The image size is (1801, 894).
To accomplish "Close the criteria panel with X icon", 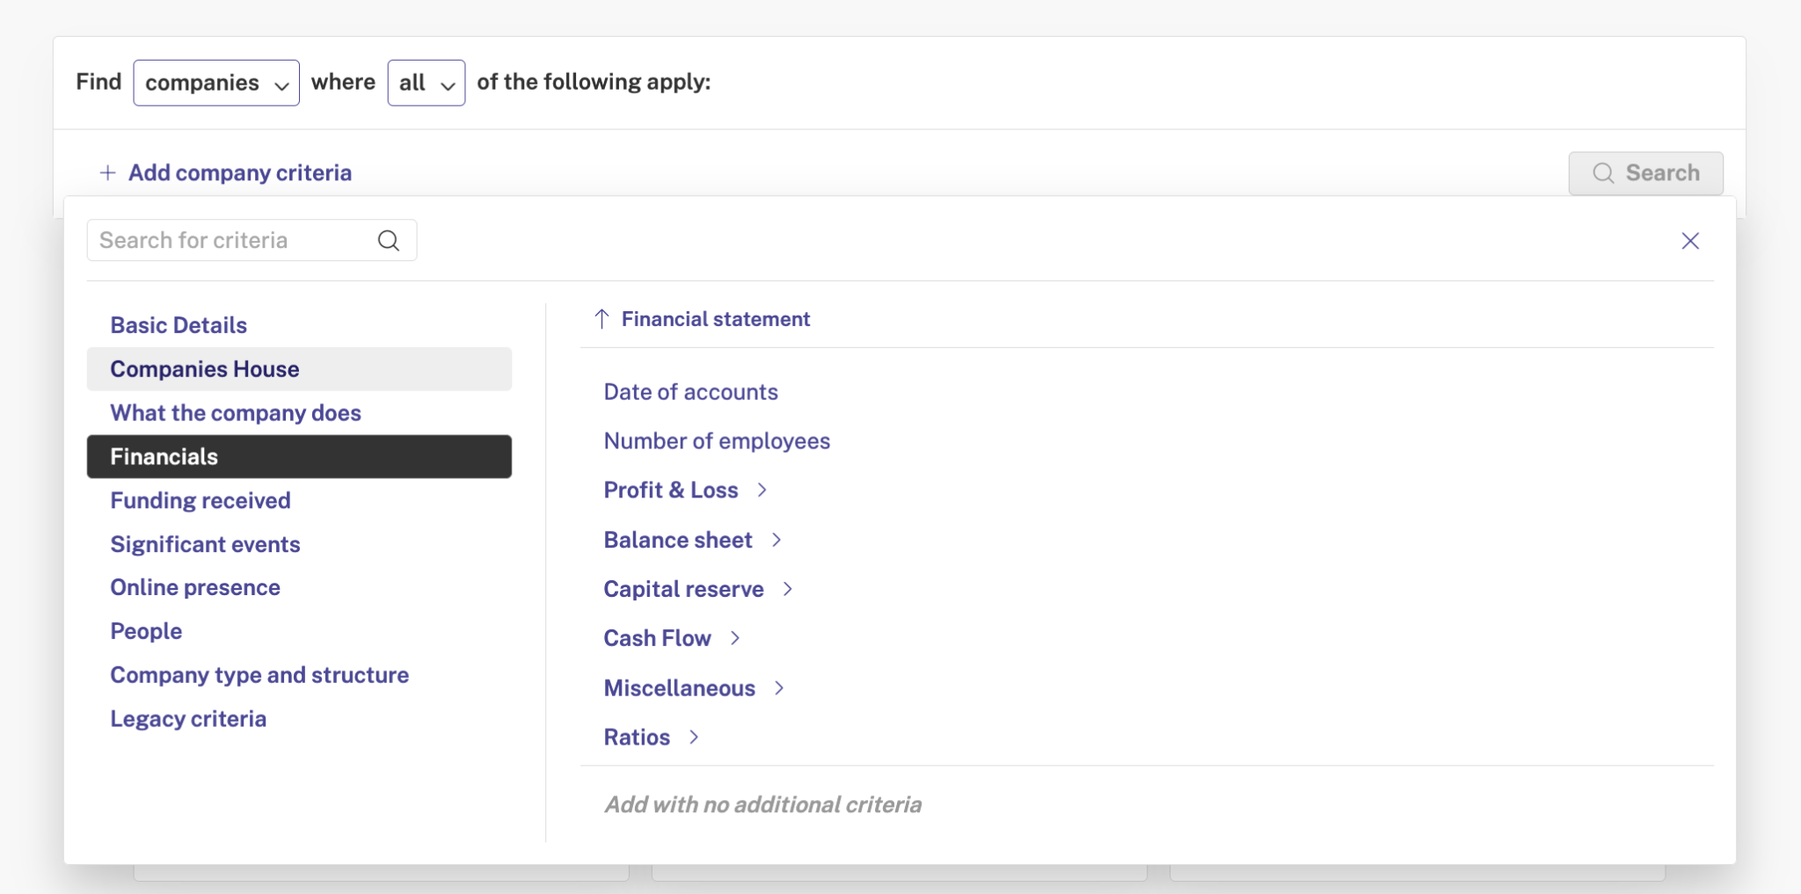I will (1689, 241).
